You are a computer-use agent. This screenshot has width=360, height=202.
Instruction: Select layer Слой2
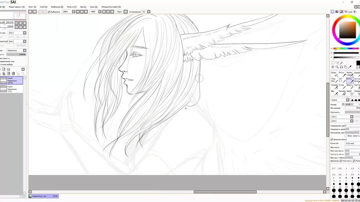11,81
